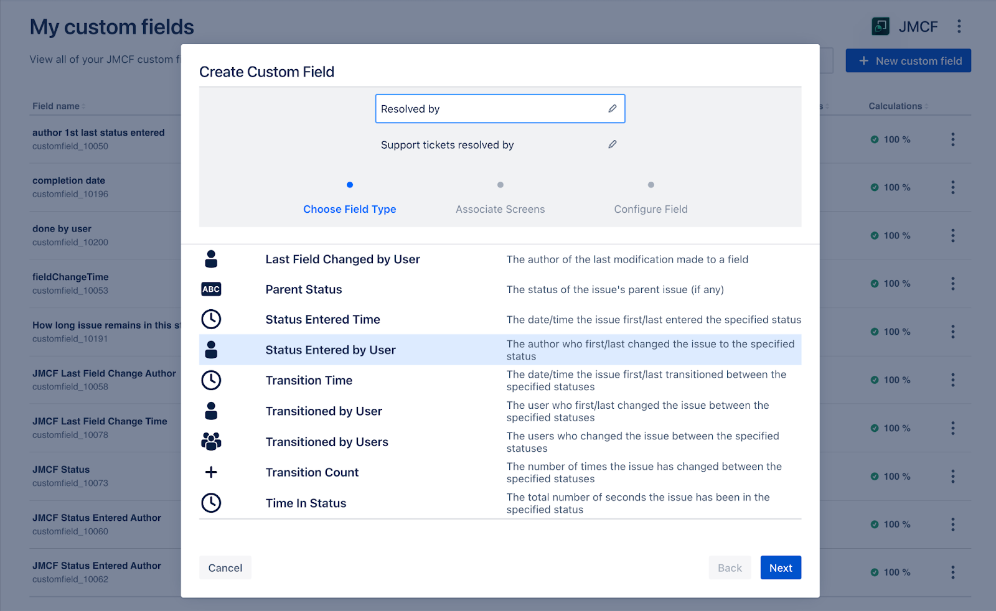Go to the Configure Field step
The image size is (996, 611).
tap(651, 209)
